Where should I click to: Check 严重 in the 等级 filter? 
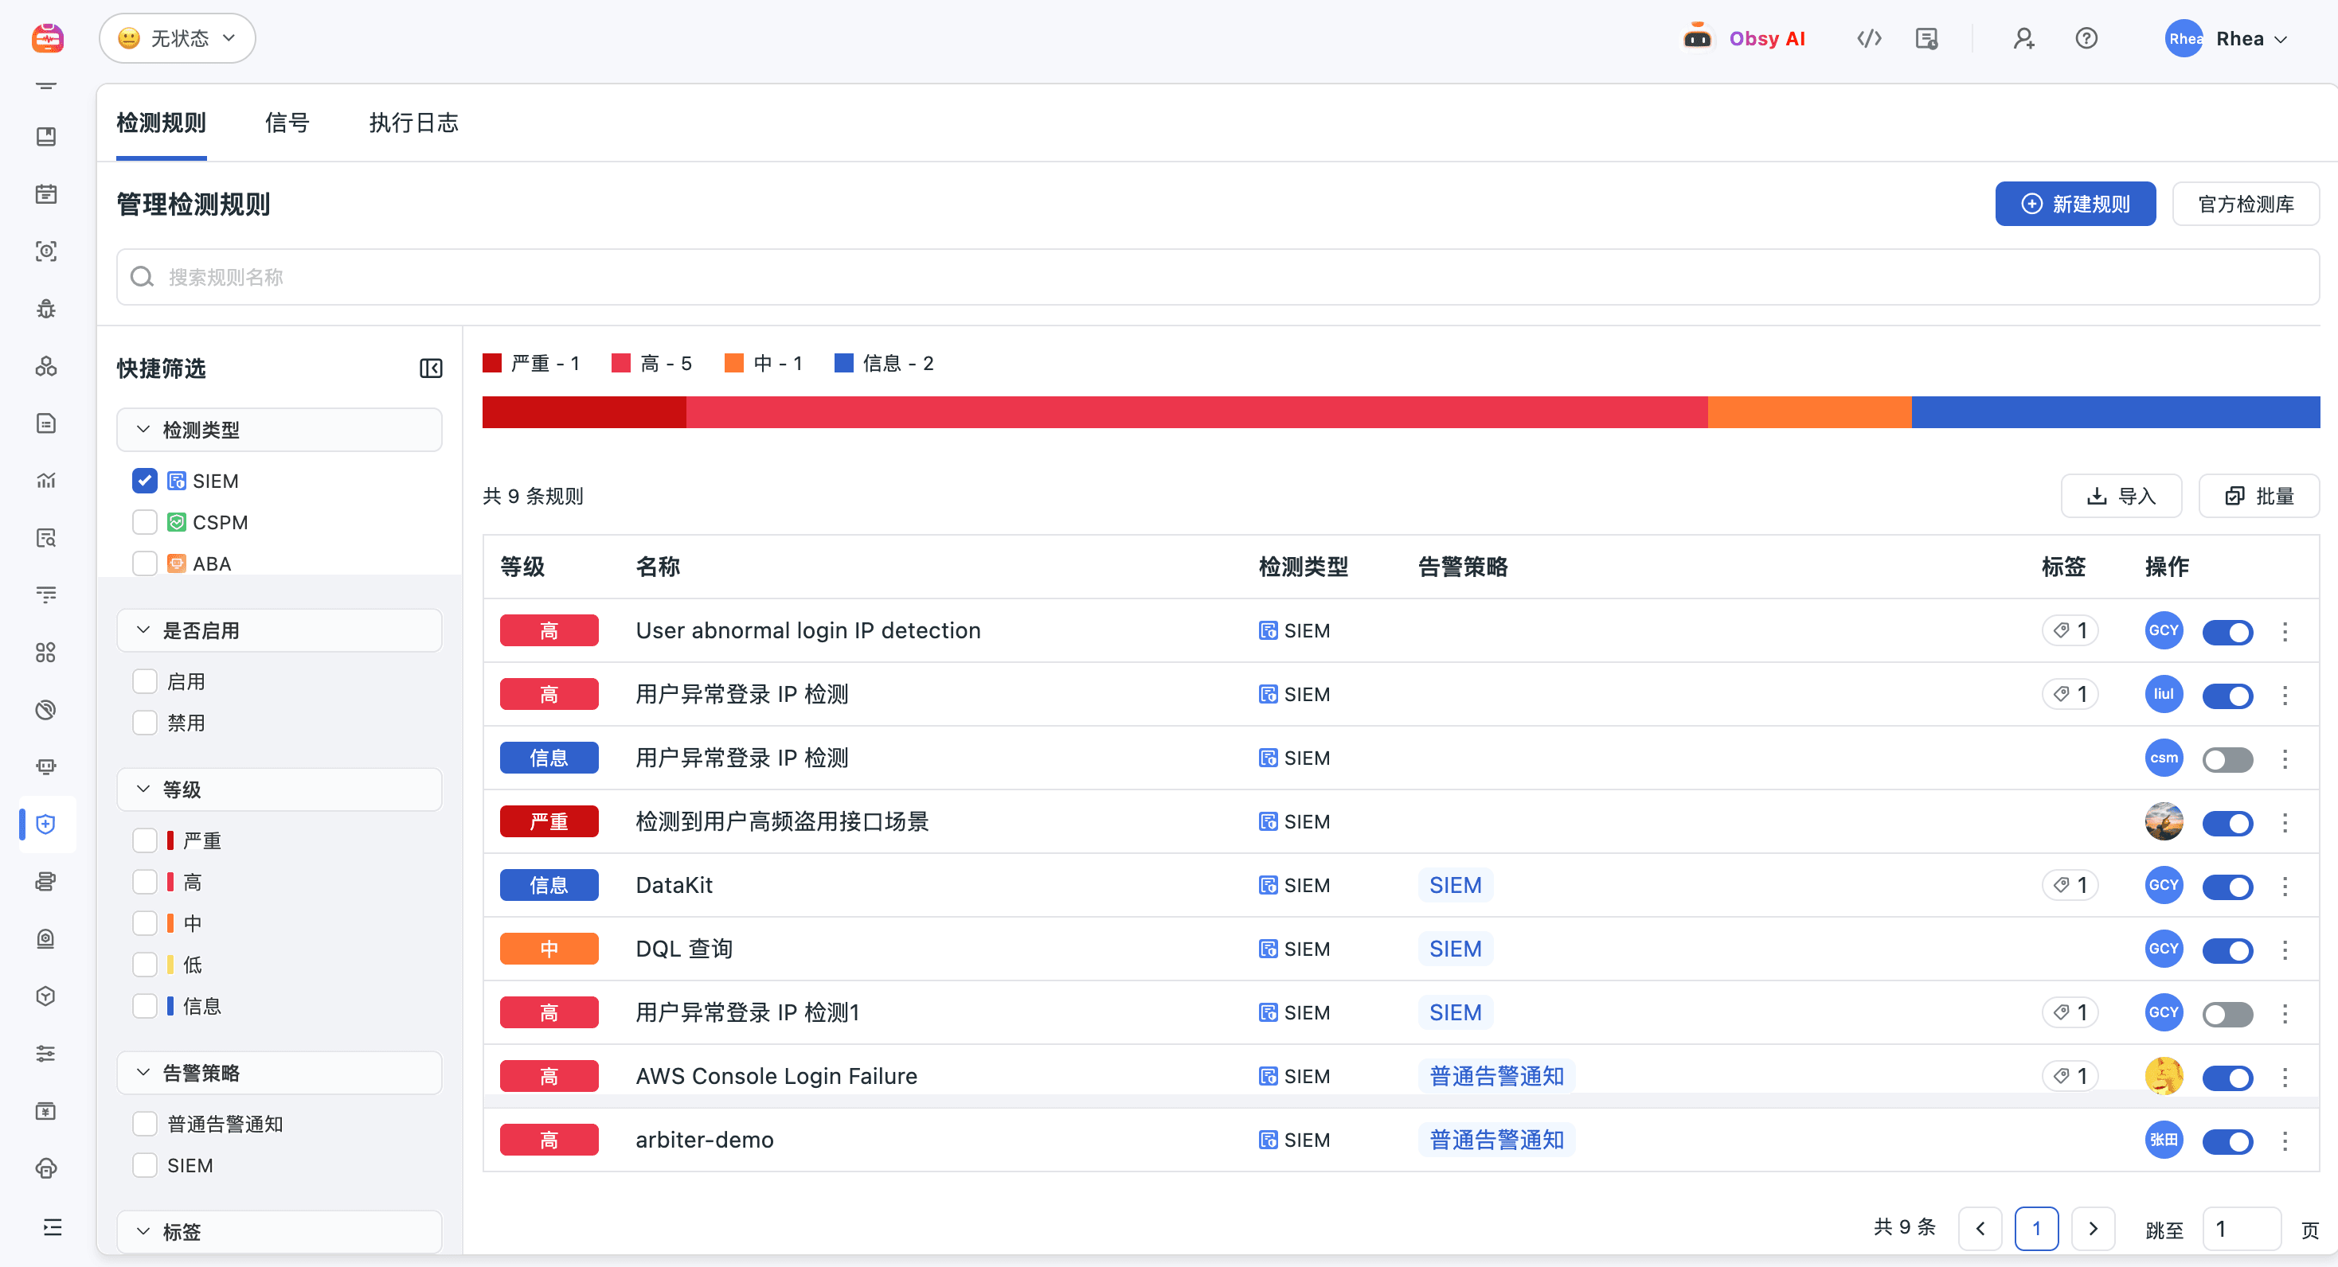point(144,840)
